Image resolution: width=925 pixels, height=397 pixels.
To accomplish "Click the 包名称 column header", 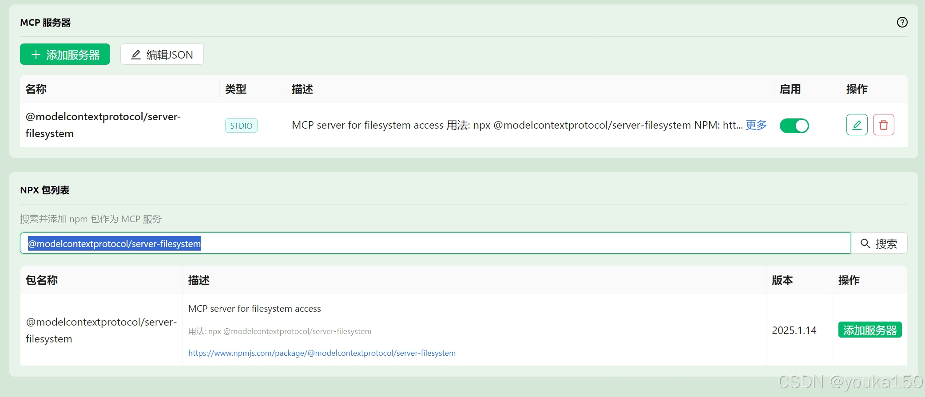I will (42, 280).
